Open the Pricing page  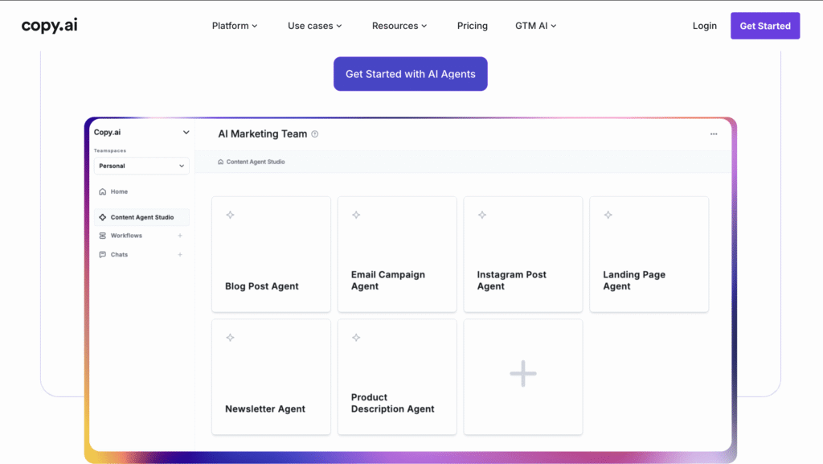[x=473, y=26]
